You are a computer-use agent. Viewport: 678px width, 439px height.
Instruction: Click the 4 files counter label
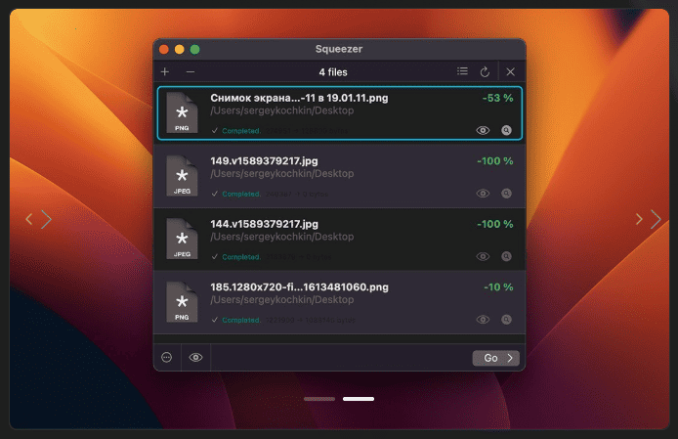333,72
